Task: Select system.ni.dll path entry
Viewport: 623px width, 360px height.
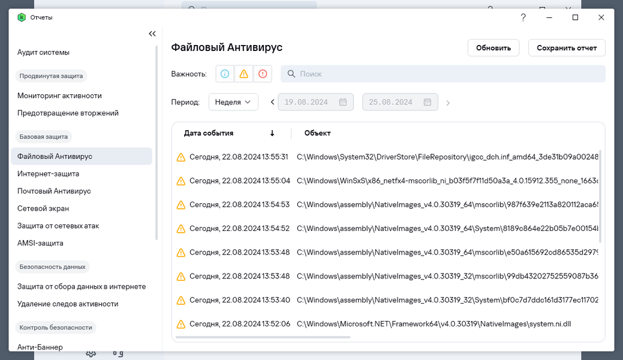Action: [x=434, y=324]
